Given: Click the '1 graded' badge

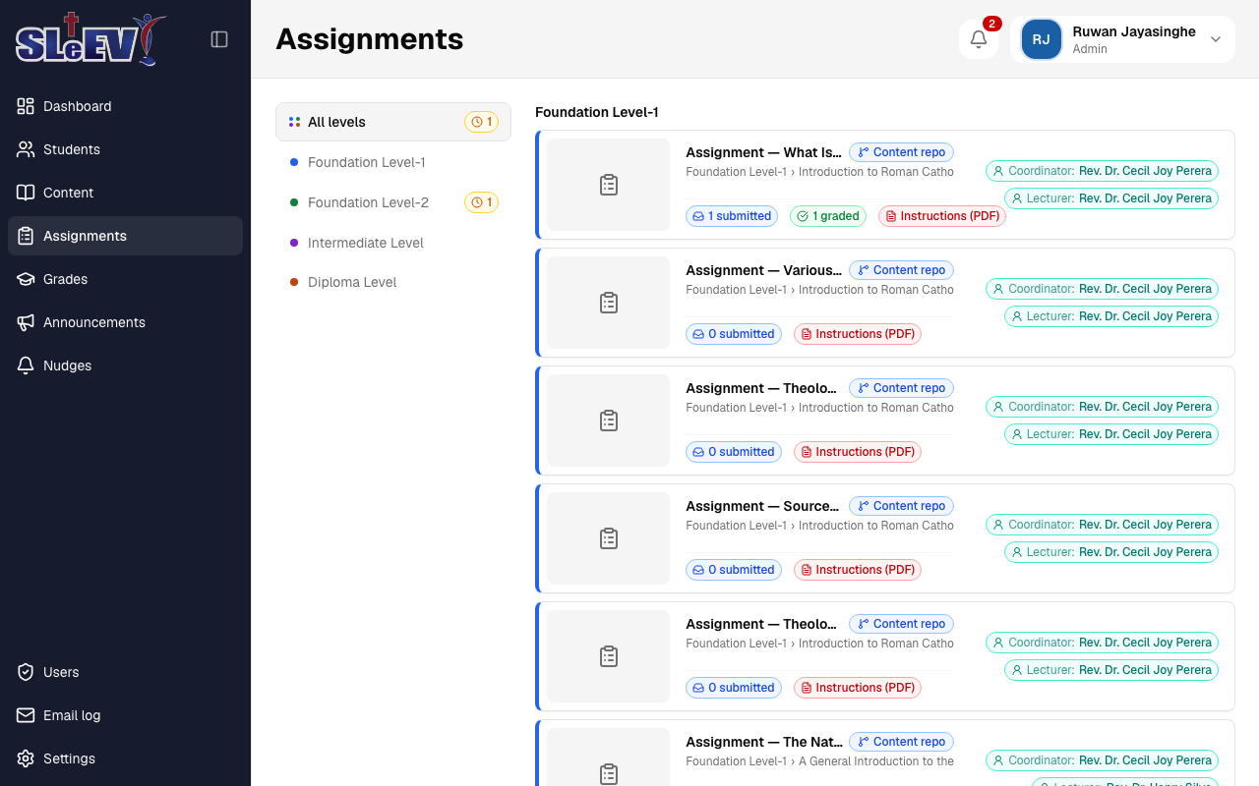Looking at the screenshot, I should tap(828, 216).
